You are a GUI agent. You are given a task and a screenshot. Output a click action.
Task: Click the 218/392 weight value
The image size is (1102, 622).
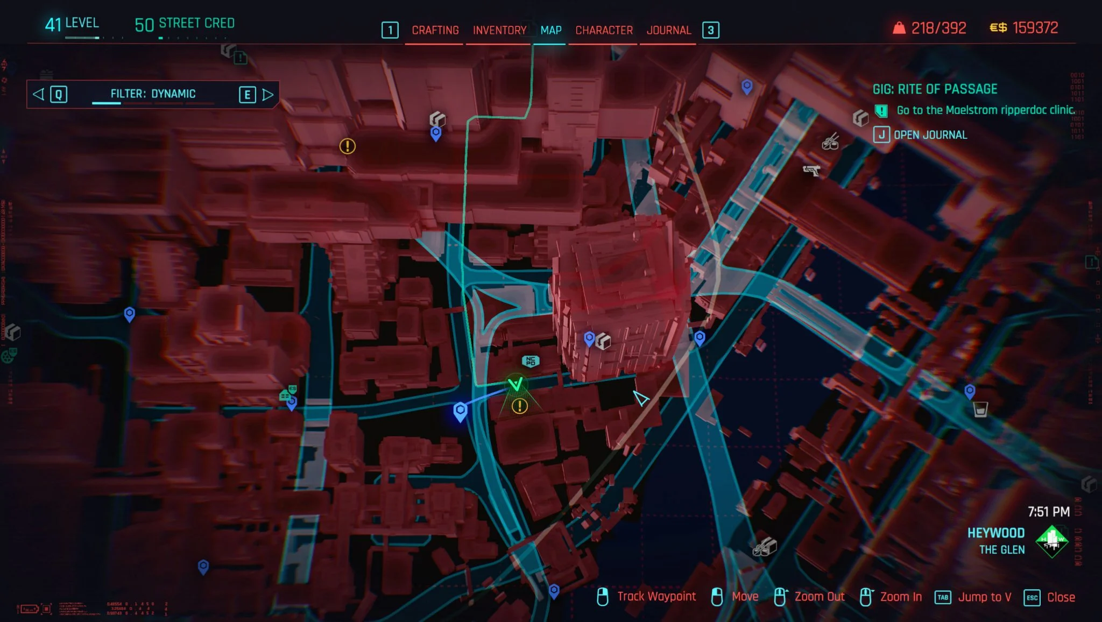tap(939, 28)
